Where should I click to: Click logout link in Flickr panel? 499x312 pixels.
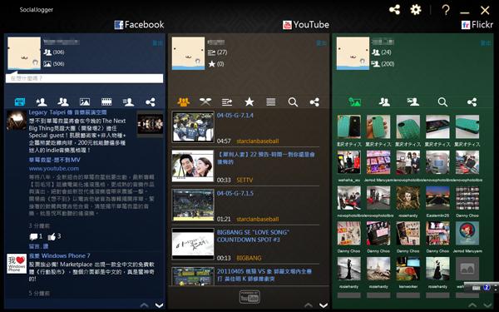tap(486, 42)
